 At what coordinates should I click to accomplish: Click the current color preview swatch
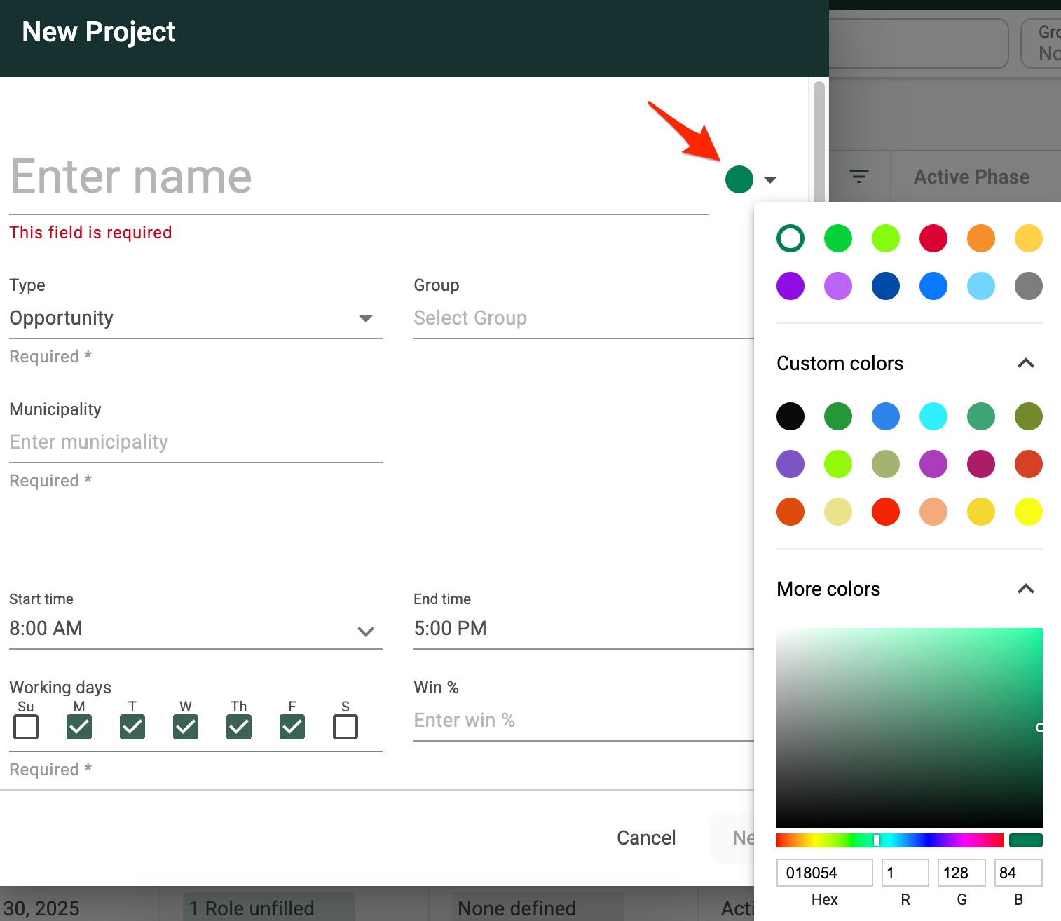(x=1026, y=840)
